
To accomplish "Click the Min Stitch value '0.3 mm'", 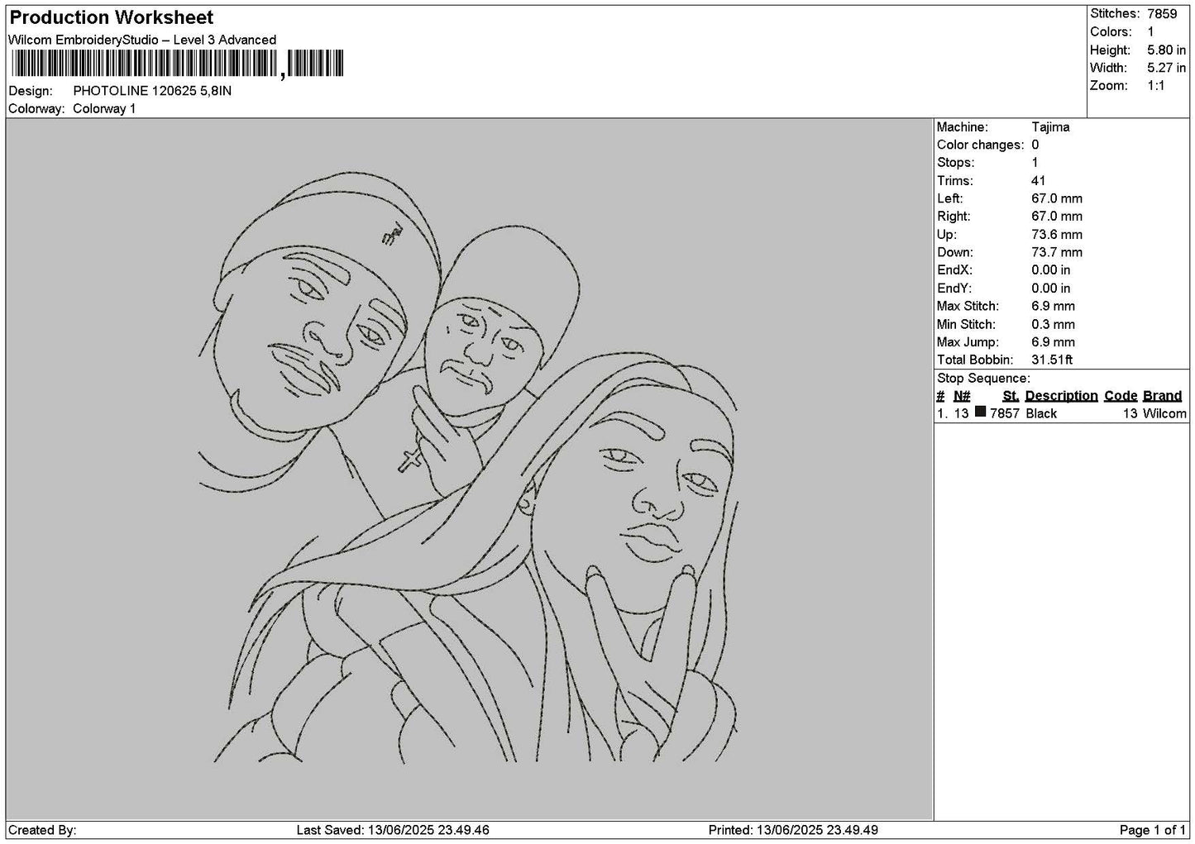I will coord(1054,324).
